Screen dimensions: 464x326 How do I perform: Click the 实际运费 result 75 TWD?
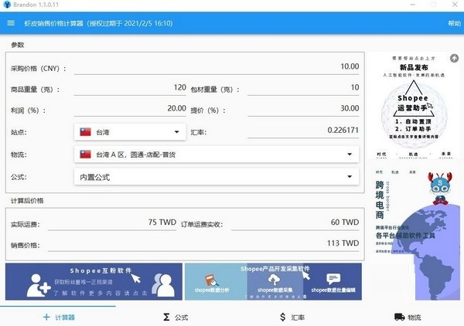click(x=112, y=222)
